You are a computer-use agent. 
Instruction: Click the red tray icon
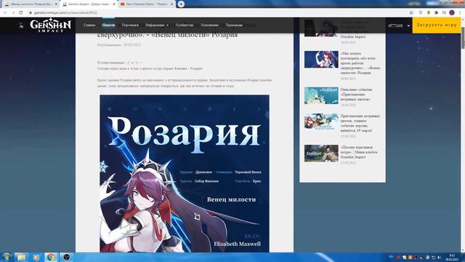[x=399, y=257]
